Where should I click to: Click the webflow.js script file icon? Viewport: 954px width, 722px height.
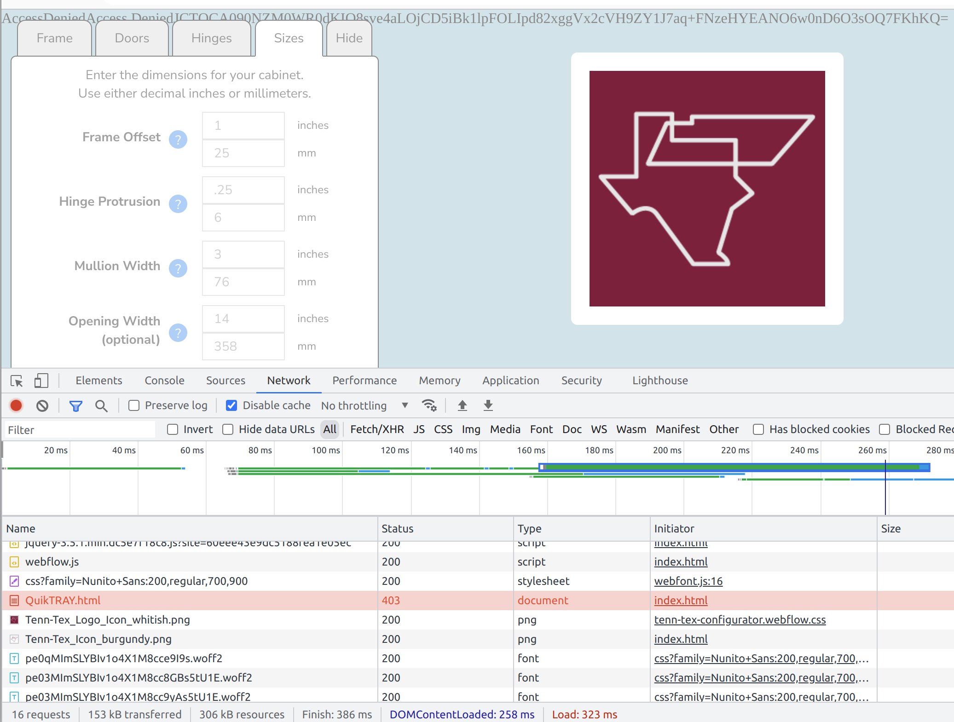tap(14, 562)
